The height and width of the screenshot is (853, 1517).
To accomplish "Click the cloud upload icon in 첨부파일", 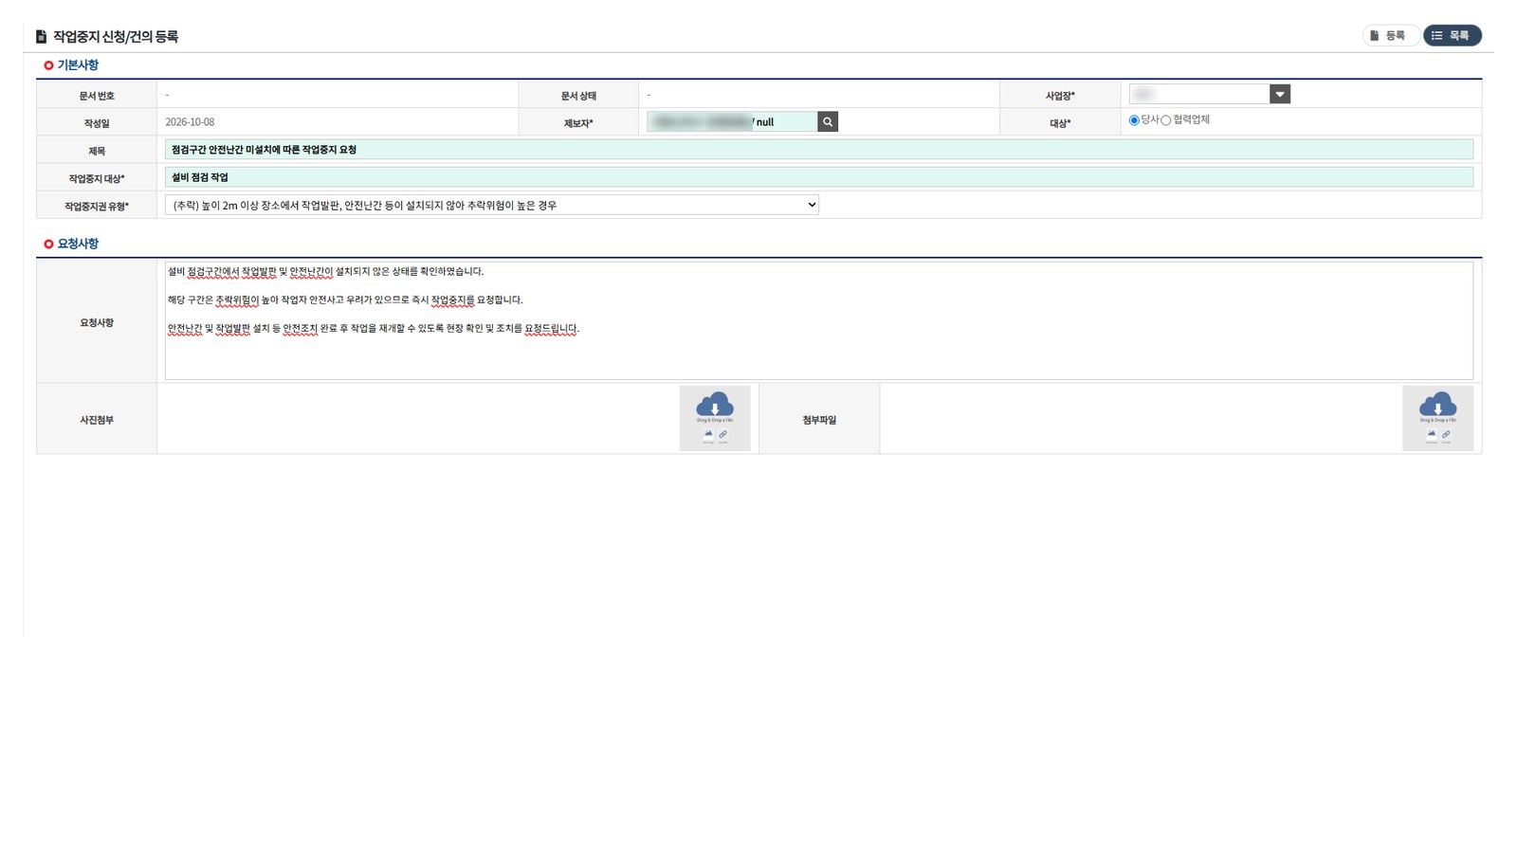I will click(x=1437, y=405).
